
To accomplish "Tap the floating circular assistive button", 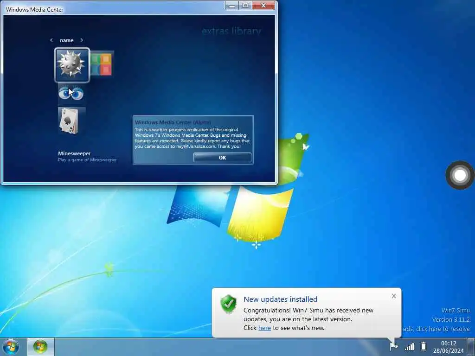I will point(460,175).
